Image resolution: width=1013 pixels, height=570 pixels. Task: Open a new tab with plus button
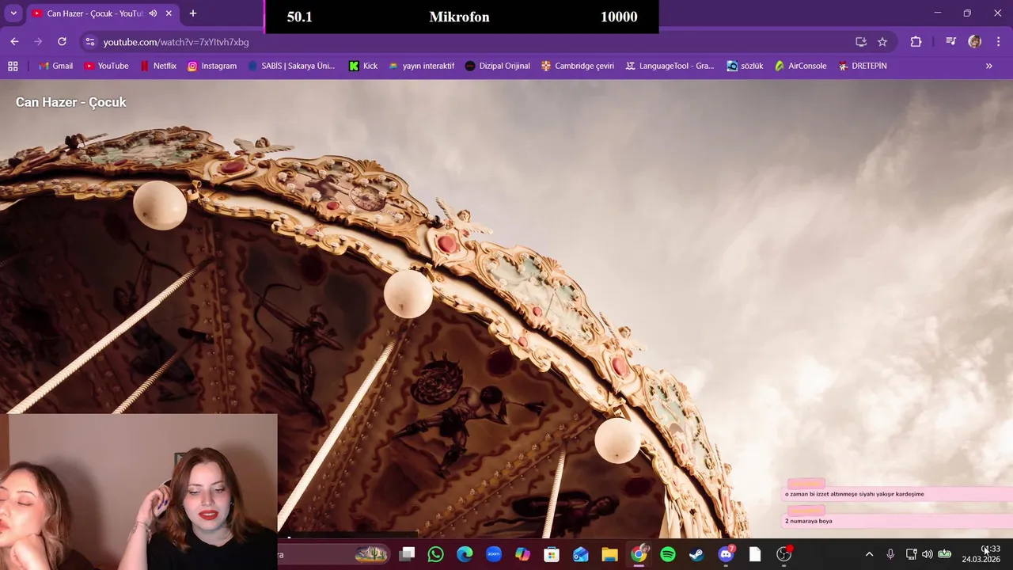tap(192, 13)
